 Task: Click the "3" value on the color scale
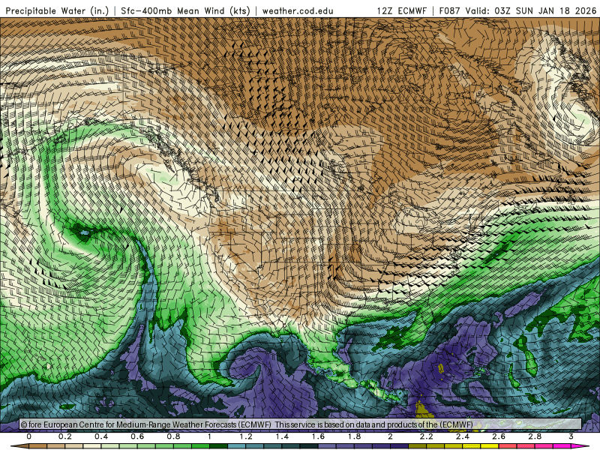coord(571,436)
